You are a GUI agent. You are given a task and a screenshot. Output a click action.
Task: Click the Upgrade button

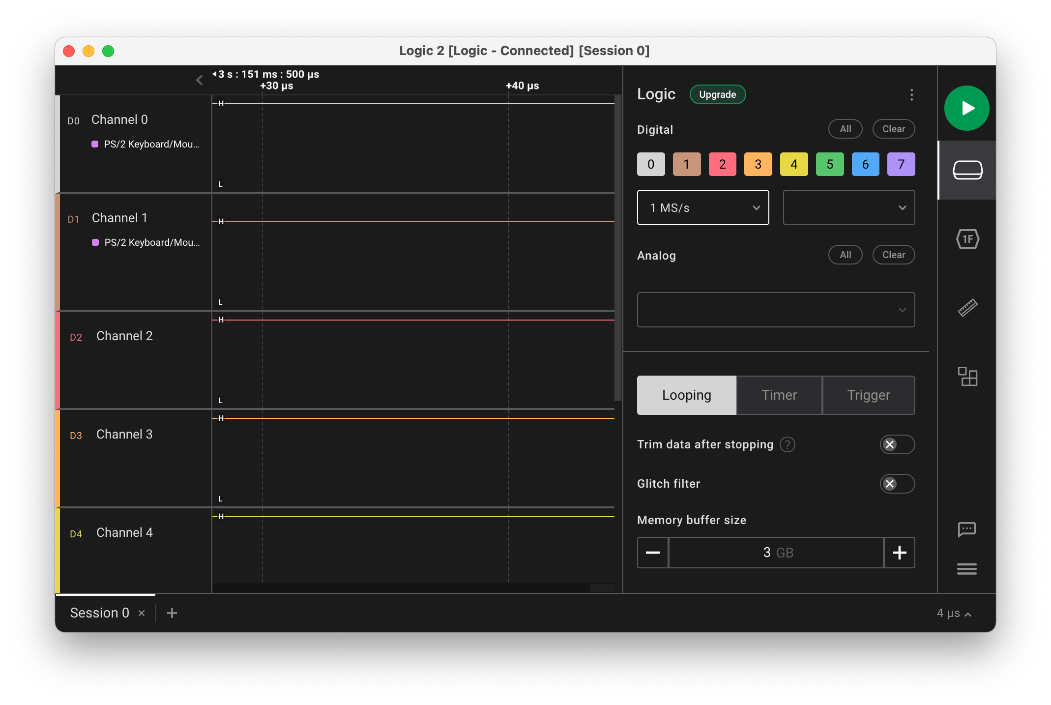tap(718, 94)
